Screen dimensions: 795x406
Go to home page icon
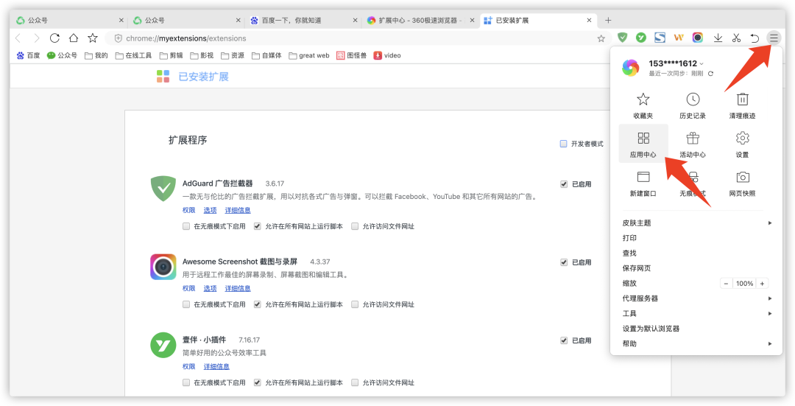[74, 38]
